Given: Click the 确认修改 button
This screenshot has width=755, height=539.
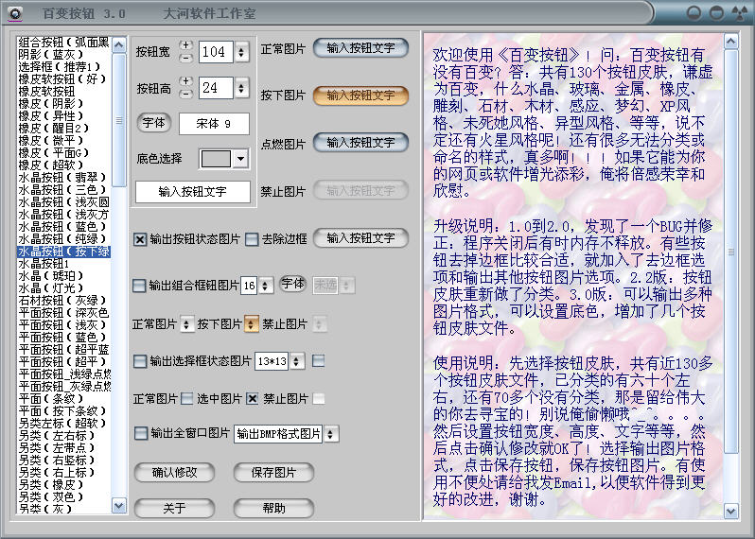Looking at the screenshot, I should (x=174, y=473).
